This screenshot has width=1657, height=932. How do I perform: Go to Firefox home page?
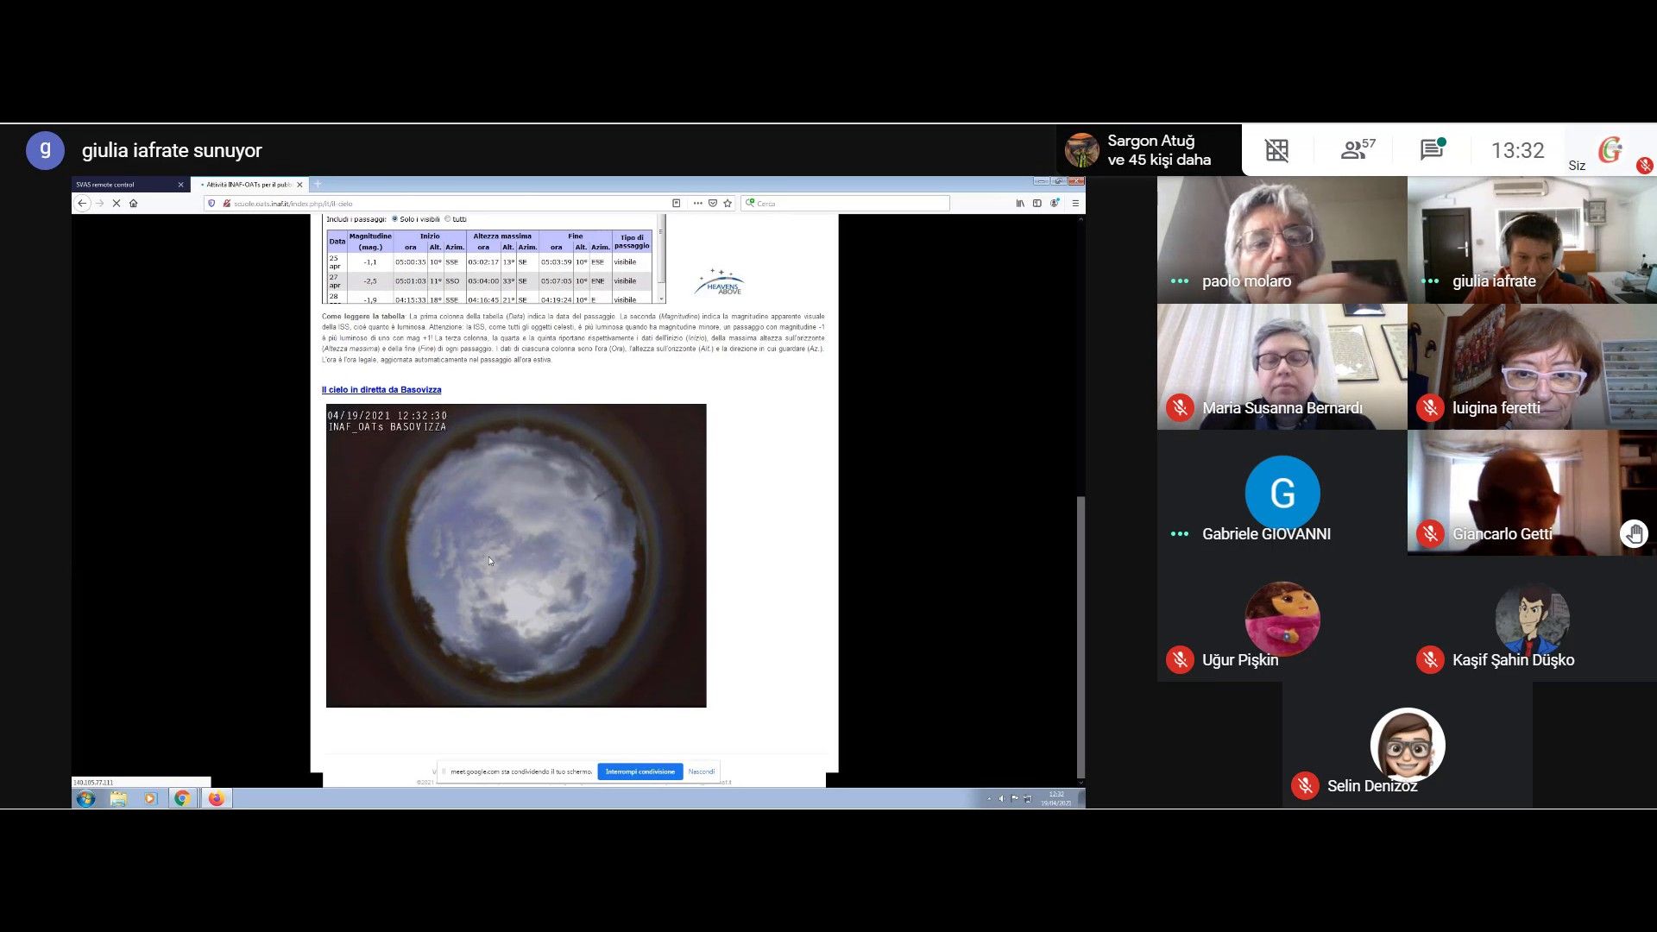point(133,204)
